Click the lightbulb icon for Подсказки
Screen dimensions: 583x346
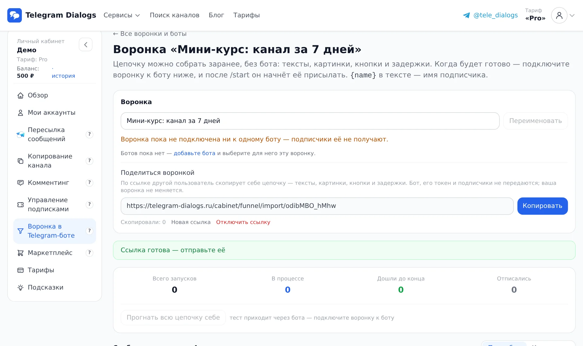(20, 287)
